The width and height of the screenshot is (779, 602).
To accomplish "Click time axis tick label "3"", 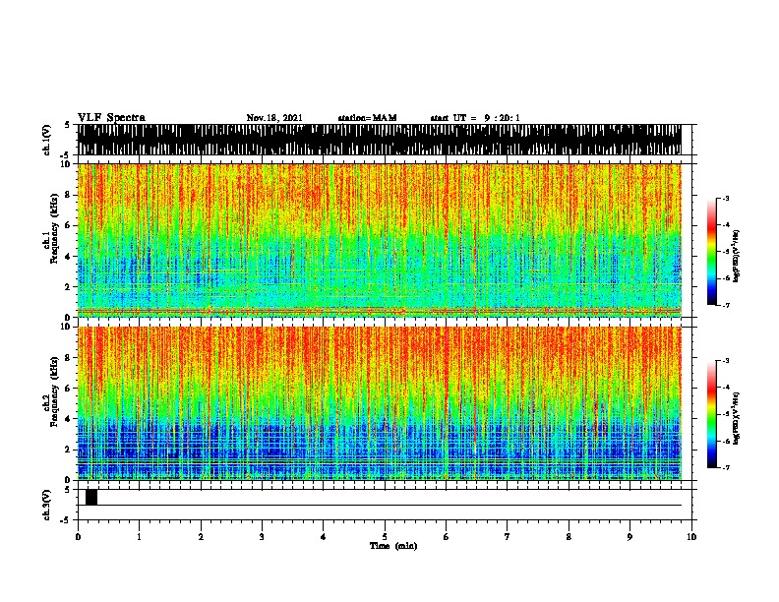I will [x=262, y=537].
